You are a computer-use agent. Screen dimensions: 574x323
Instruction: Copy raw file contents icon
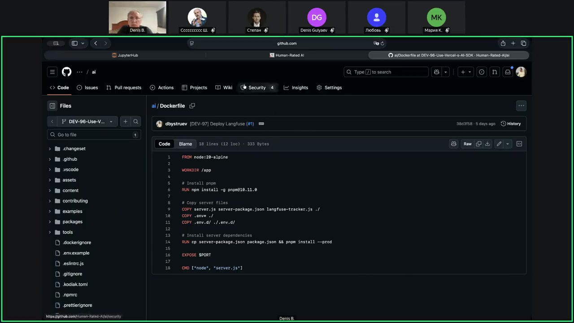pos(478,144)
